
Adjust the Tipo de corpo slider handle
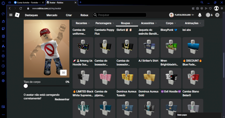tap(26, 86)
